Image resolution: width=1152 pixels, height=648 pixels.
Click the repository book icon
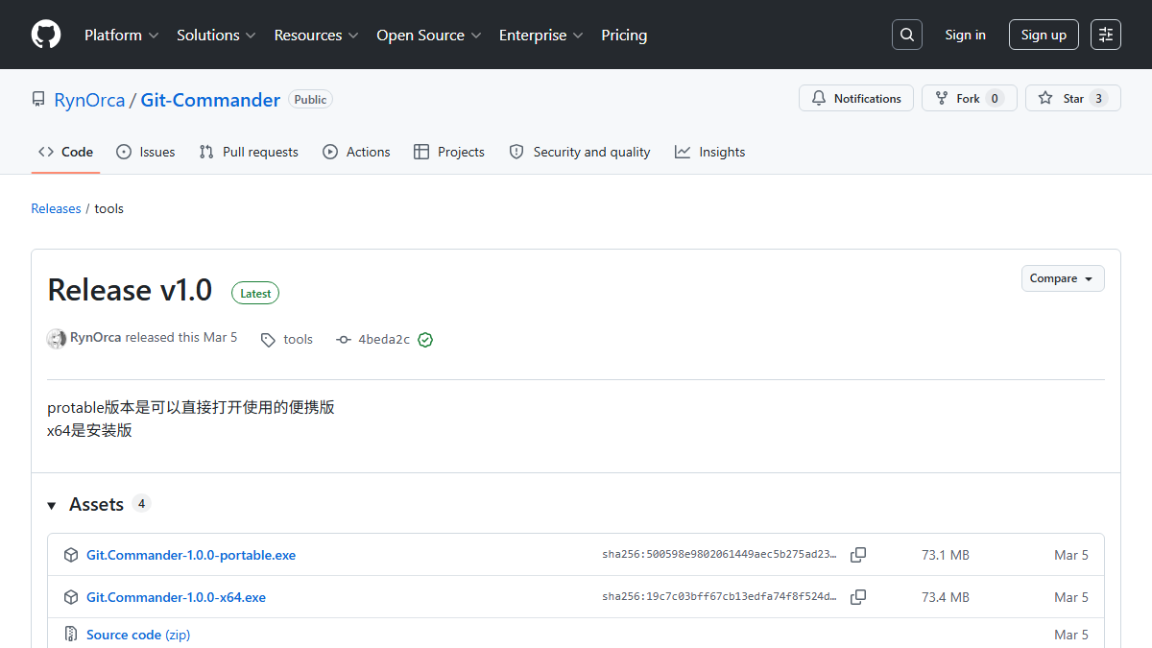[38, 100]
